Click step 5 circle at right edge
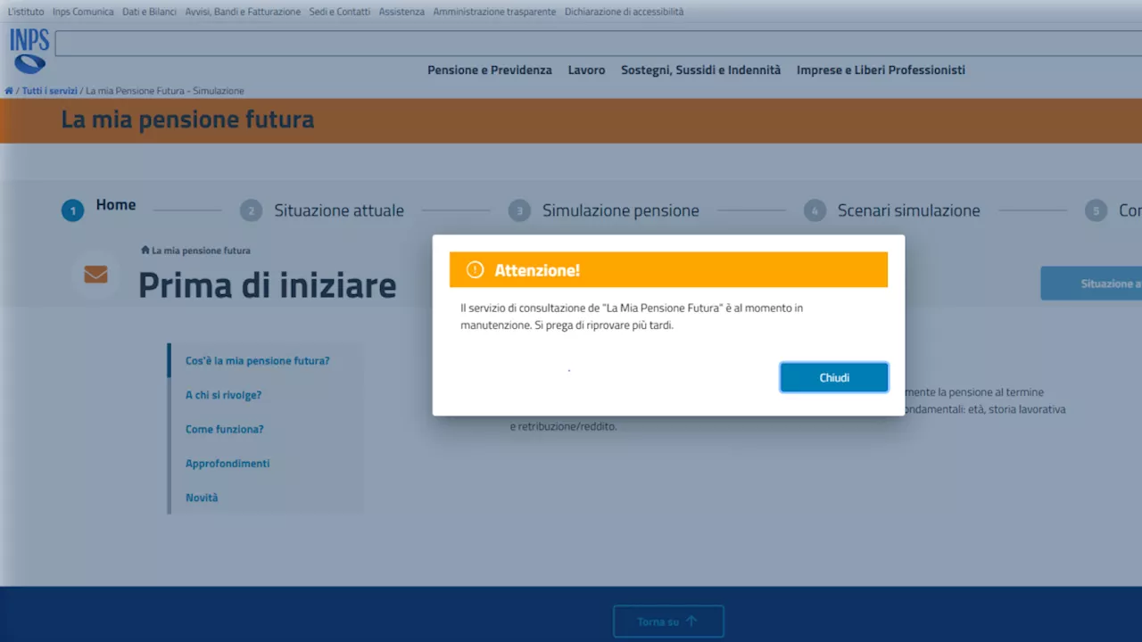Image resolution: width=1142 pixels, height=642 pixels. tap(1096, 210)
